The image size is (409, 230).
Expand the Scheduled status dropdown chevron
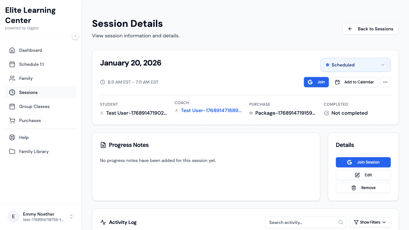(x=382, y=65)
